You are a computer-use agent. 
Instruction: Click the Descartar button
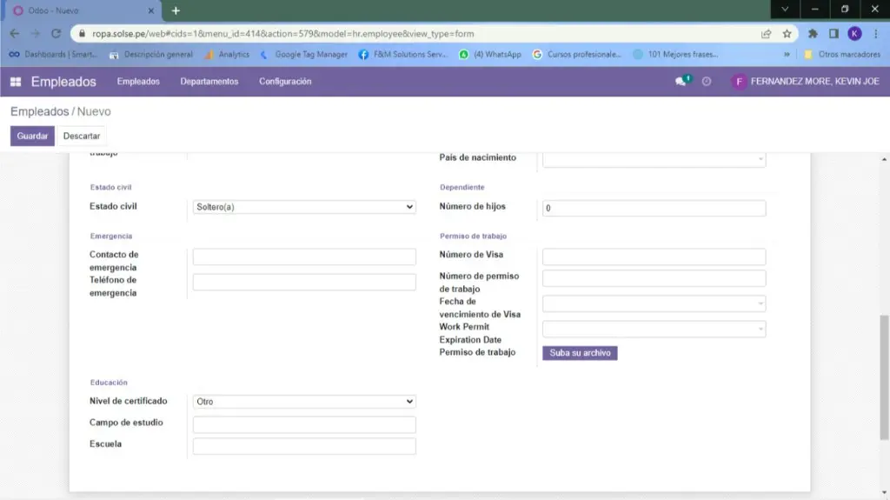[x=82, y=137]
